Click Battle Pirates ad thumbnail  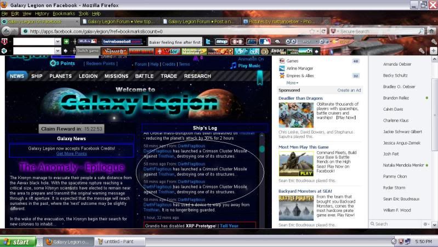(296, 208)
